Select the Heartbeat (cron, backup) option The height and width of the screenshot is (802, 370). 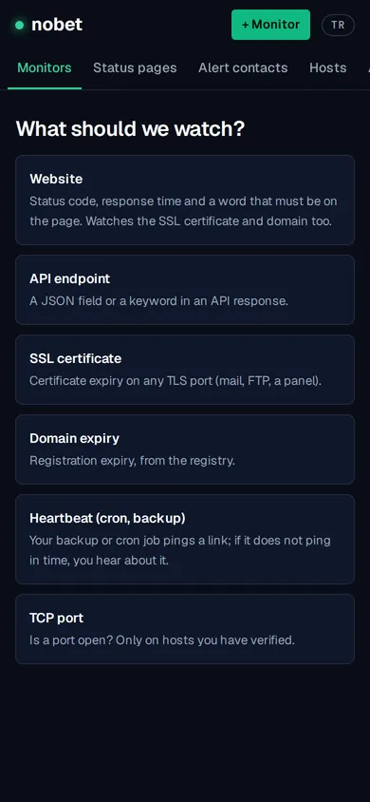tap(185, 539)
